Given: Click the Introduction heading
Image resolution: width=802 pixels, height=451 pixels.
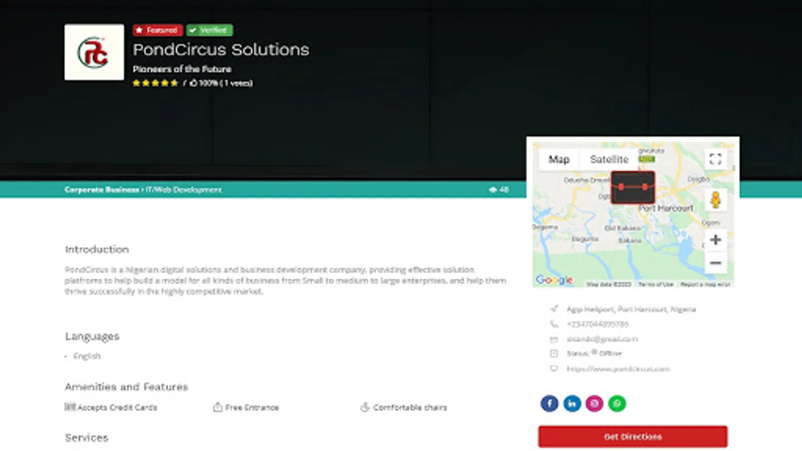Looking at the screenshot, I should [x=97, y=250].
